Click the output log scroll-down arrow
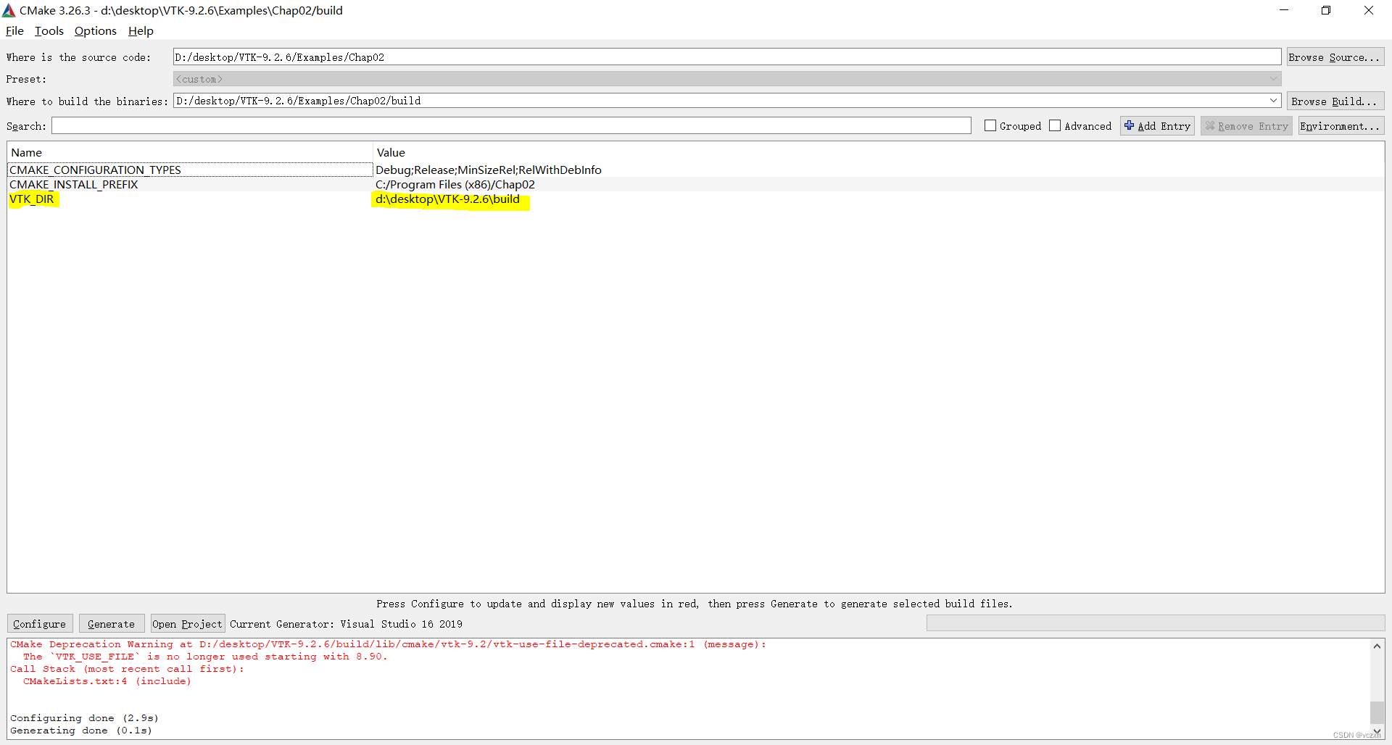Screen dimensions: 1392x745 [1377, 731]
